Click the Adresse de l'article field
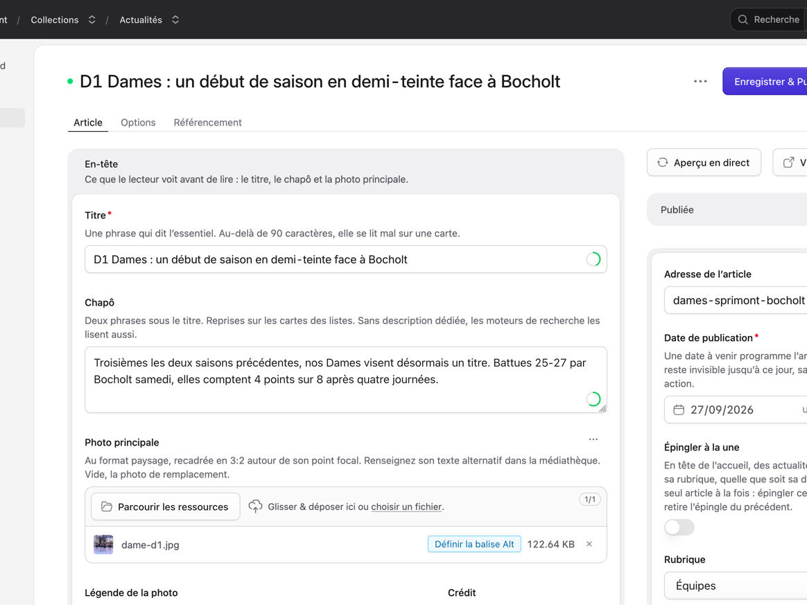This screenshot has width=807, height=605. pos(736,301)
